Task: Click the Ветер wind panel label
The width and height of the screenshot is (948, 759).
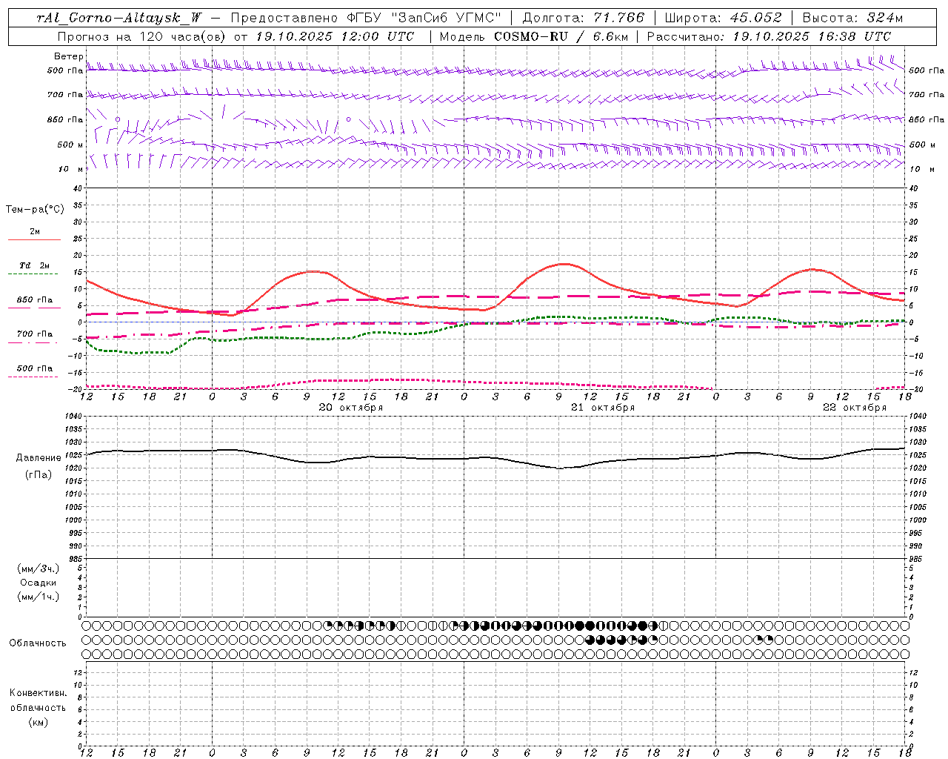Action: click(x=68, y=56)
